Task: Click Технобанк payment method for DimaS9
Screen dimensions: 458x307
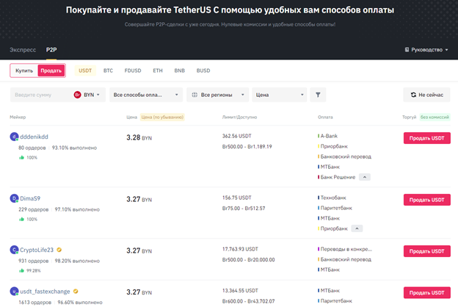Action: 332,198
